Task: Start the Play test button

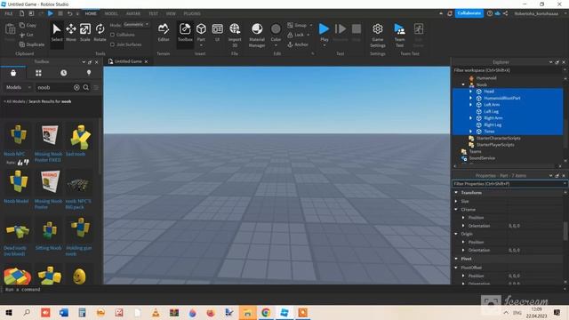Action: pos(324,32)
